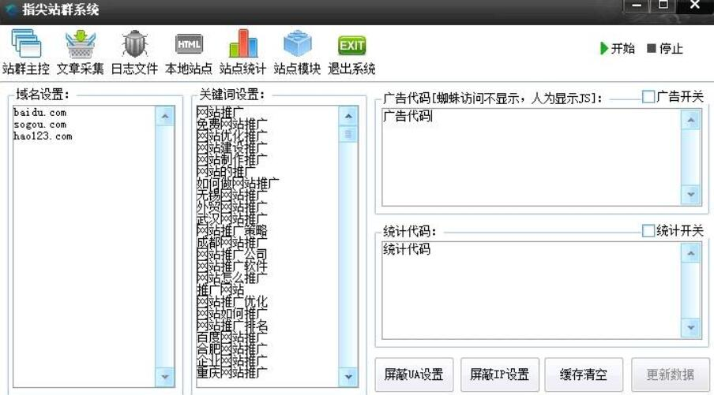
Task: Select the hao123.com domain line
Action: pos(43,136)
